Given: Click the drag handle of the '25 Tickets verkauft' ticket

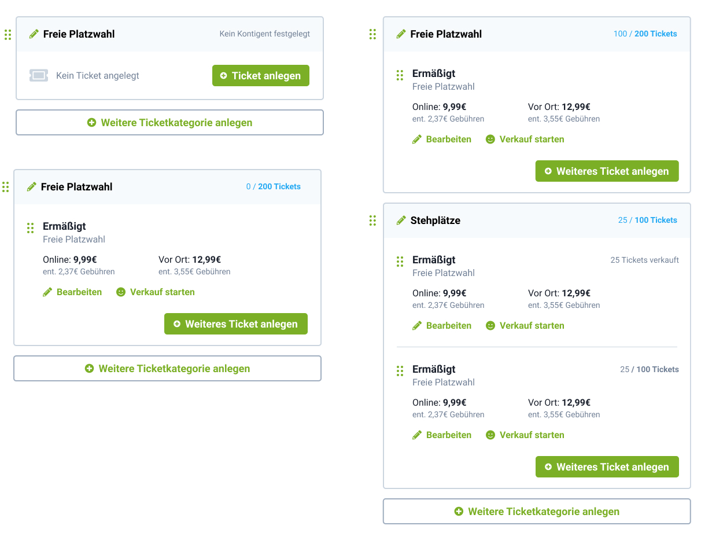Looking at the screenshot, I should (x=400, y=262).
